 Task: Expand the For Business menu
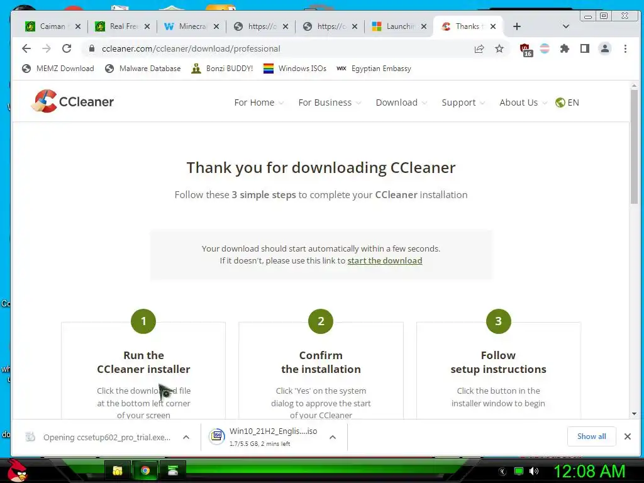point(330,103)
